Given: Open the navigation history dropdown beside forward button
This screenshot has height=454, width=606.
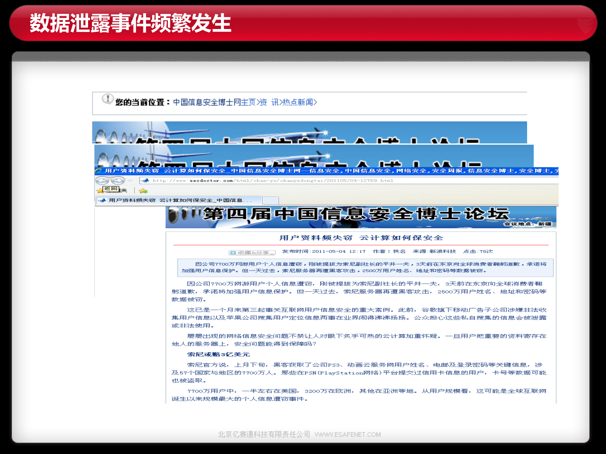Looking at the screenshot, I should click(x=130, y=181).
